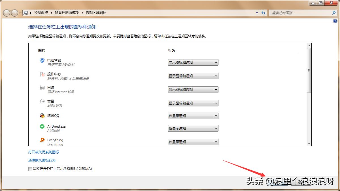This screenshot has height=191, width=340.
Task: Click the 操作中心 flag icon
Action: tap(42, 74)
